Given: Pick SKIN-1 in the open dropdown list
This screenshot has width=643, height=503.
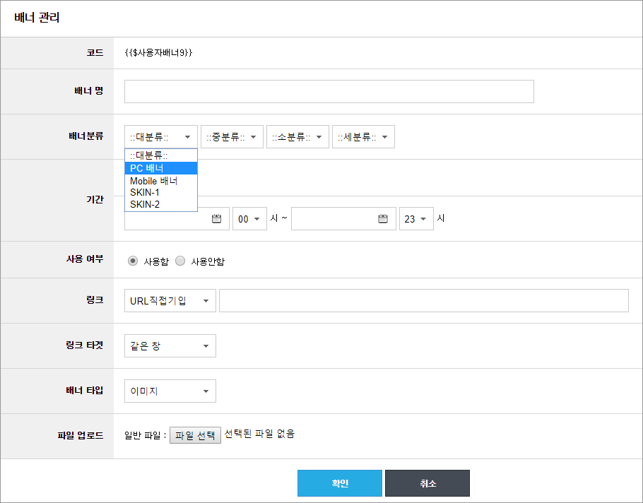Looking at the screenshot, I should click(x=161, y=192).
